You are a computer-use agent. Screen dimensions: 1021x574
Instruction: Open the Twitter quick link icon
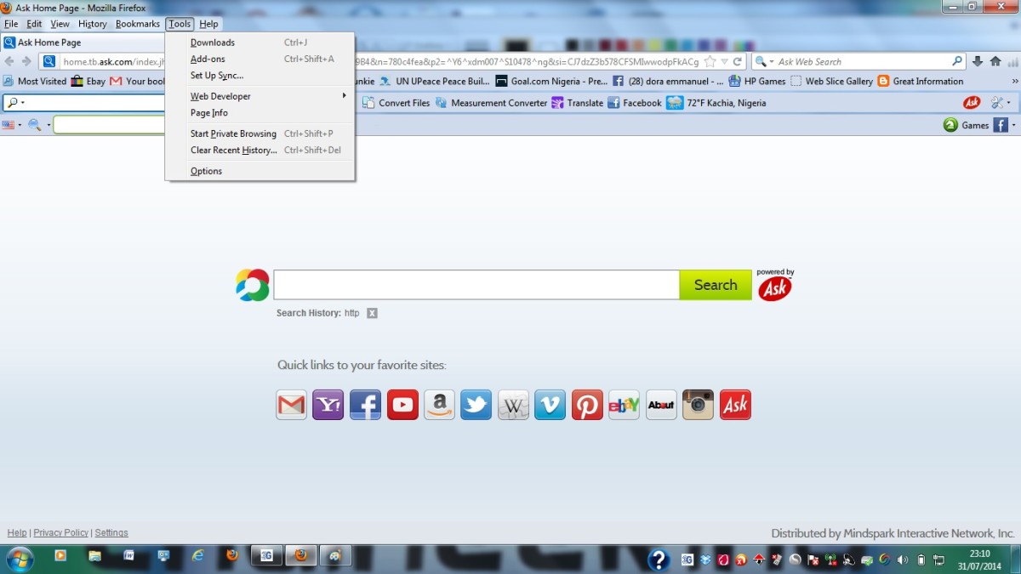(476, 405)
